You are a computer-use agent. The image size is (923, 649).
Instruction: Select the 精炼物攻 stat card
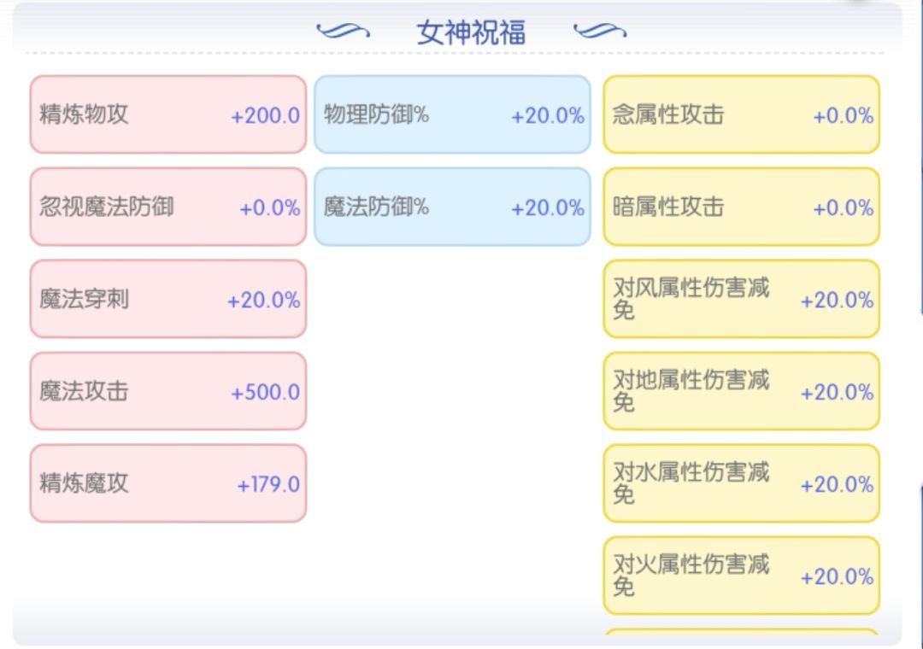coord(168,114)
